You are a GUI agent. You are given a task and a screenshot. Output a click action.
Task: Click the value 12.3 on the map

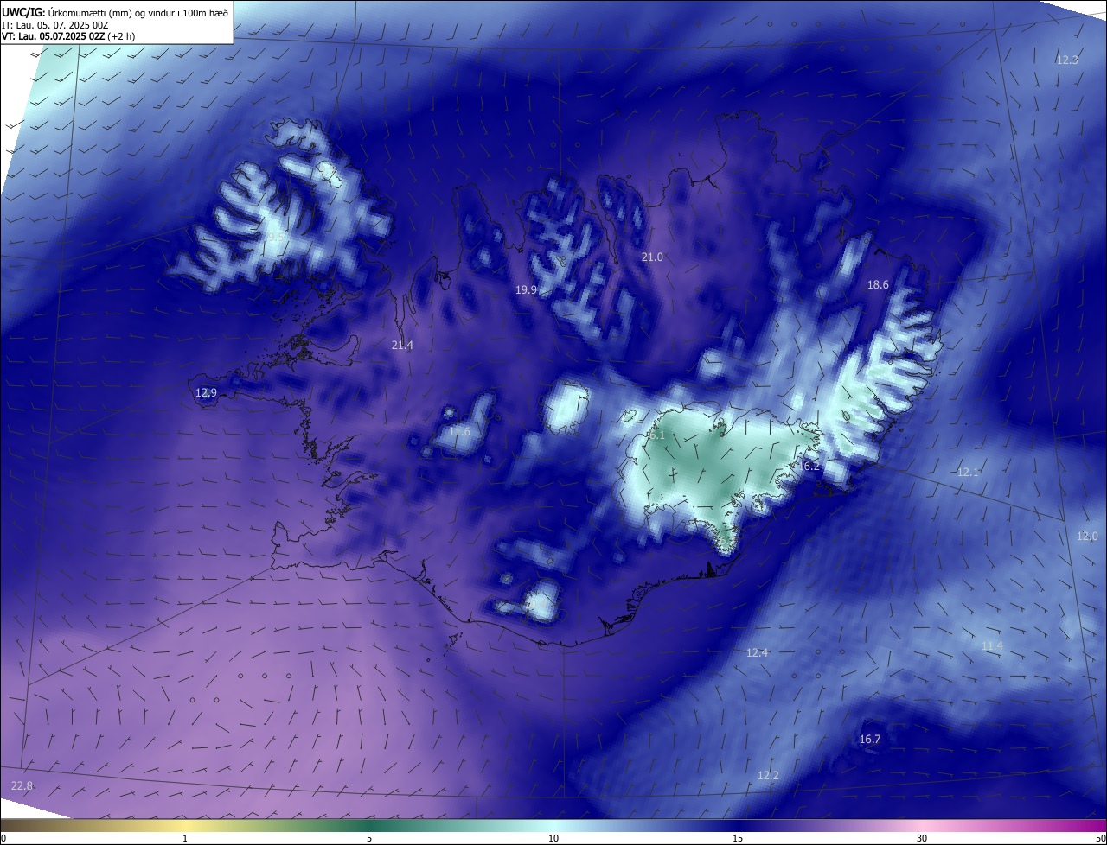pos(1067,60)
